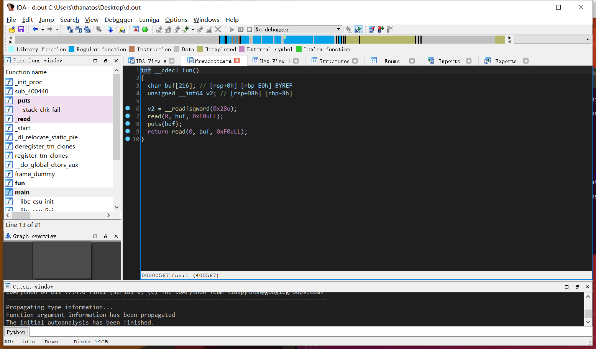Pause process with the pause icon
This screenshot has height=349, width=596.
point(241,29)
